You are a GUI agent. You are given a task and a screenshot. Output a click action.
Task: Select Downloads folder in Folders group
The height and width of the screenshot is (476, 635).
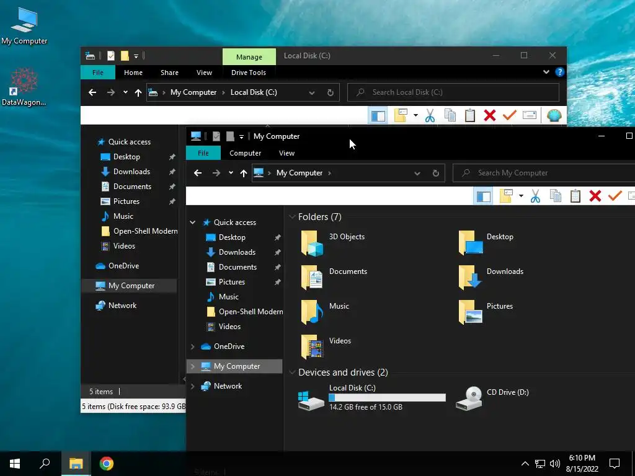491,278
